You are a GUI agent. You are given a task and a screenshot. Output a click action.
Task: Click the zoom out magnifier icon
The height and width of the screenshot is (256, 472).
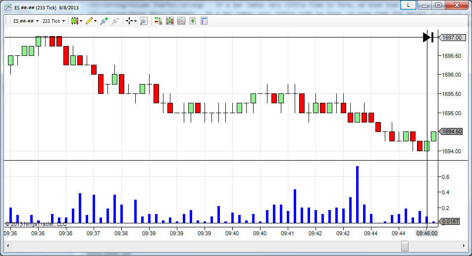[115, 21]
